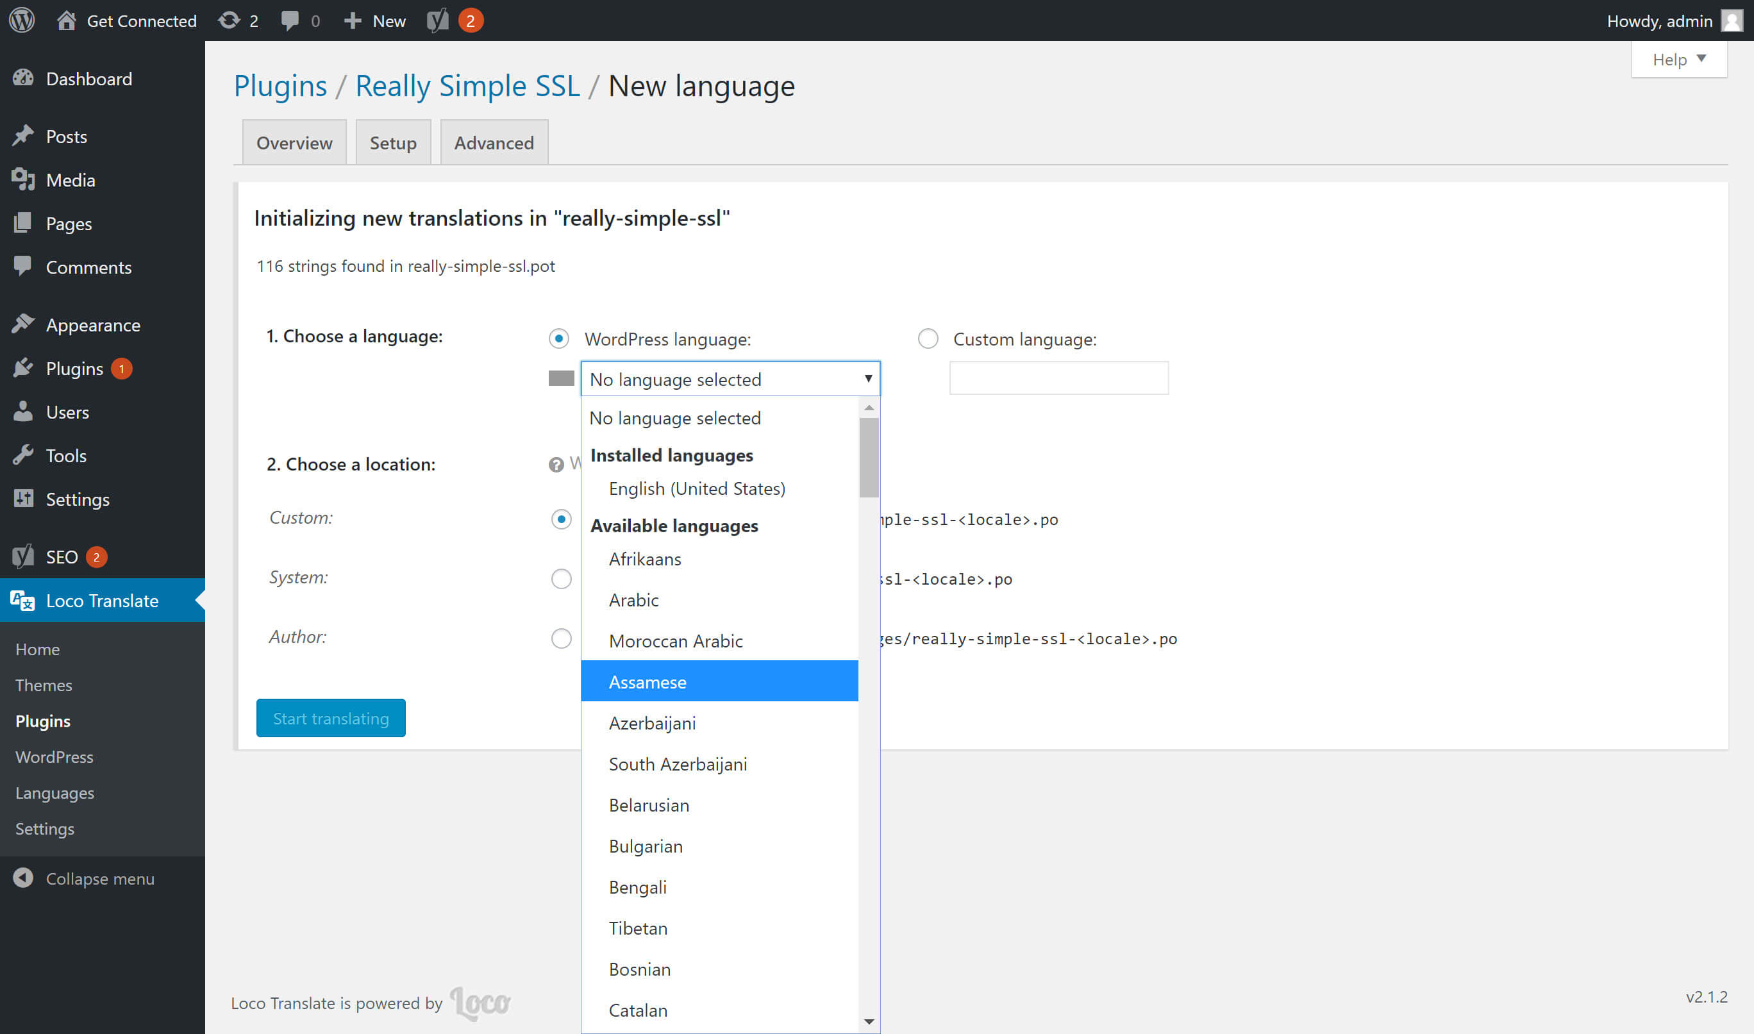1754x1034 pixels.
Task: Choose Tibetan from the language list
Action: click(x=719, y=928)
